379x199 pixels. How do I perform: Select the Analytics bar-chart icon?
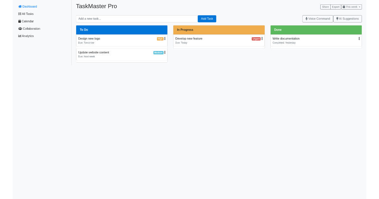tap(20, 36)
